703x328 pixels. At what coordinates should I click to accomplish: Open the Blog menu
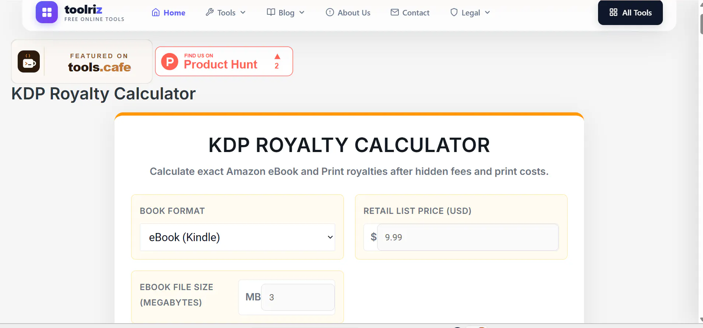(286, 13)
